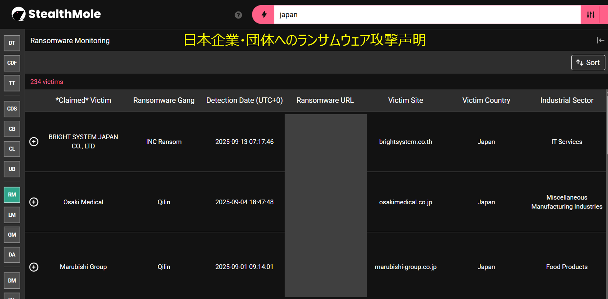Screen dimensions: 608x299
Task: Click the help question mark icon
Action: [x=238, y=15]
